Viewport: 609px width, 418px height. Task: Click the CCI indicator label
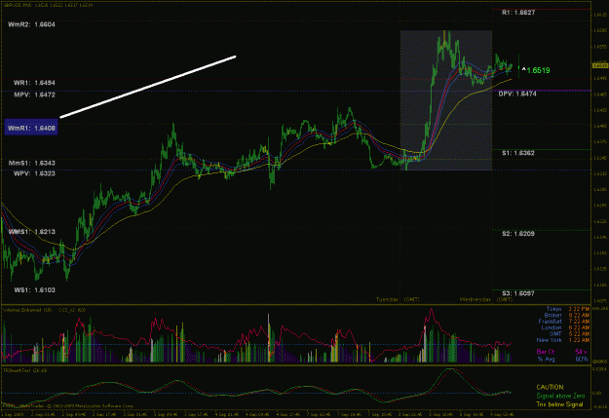tap(72, 310)
